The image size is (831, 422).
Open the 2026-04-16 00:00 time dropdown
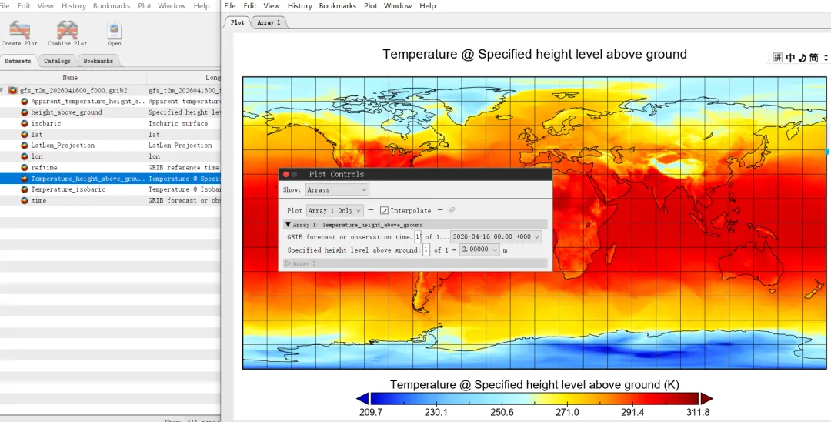click(496, 237)
